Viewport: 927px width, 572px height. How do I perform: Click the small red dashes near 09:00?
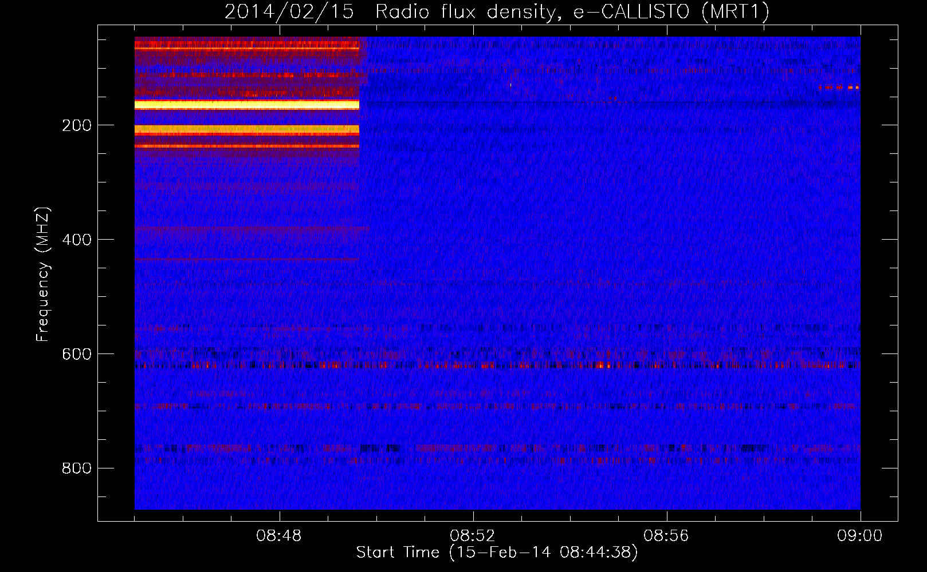839,88
